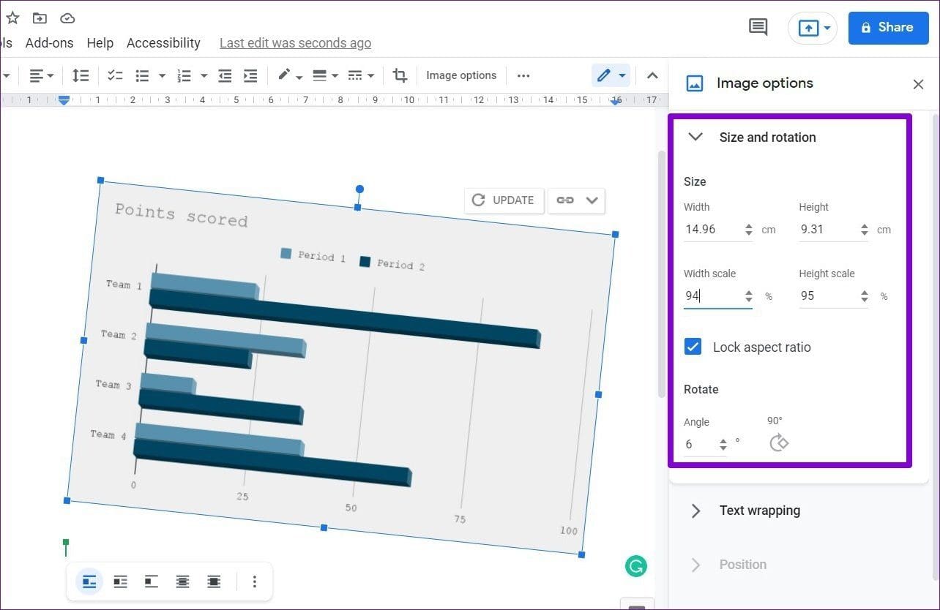940x610 pixels.
Task: Select the break text layout option
Action: pos(152,582)
